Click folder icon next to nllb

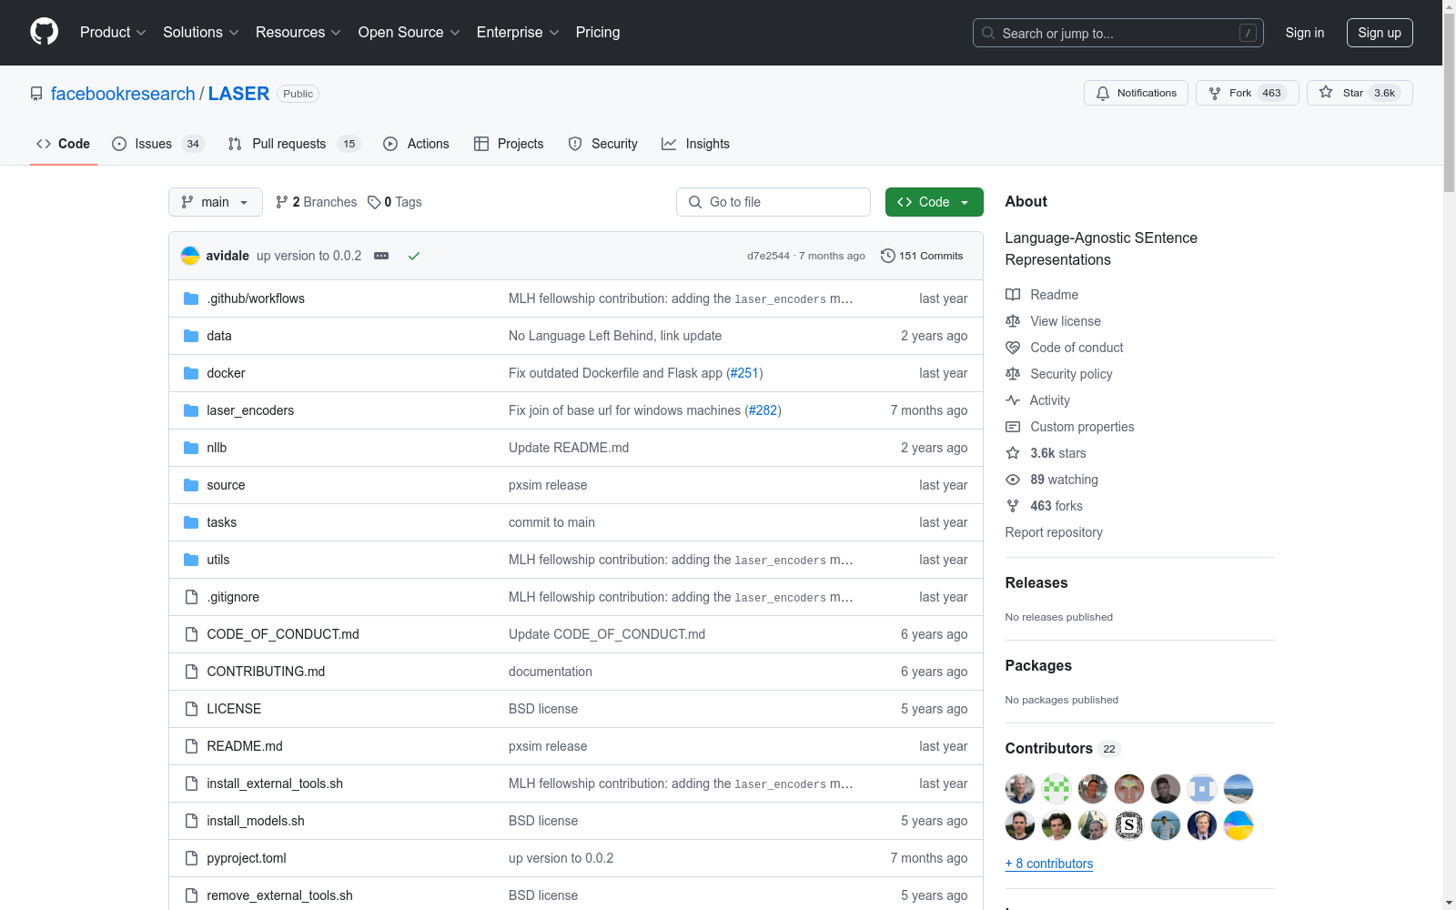[x=191, y=448]
